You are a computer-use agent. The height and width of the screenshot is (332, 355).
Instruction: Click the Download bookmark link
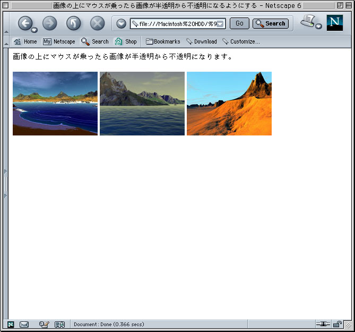(x=202, y=41)
